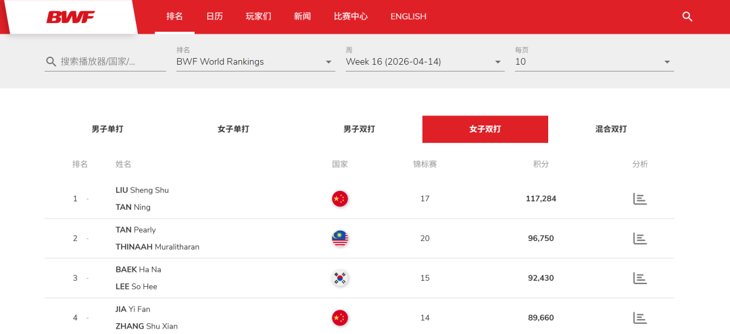The height and width of the screenshot is (334, 730).
Task: Click the BWF logo
Action: coord(70,17)
